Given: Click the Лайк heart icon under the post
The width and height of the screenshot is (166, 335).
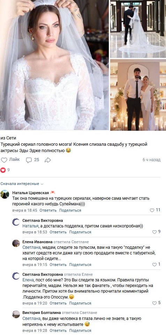Looking at the screenshot, I should tap(4, 160).
